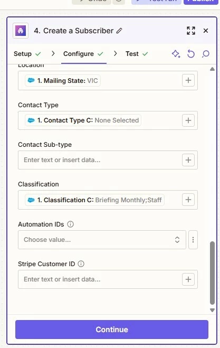Click the plus button in Contact Sub-type field

[x=188, y=160]
